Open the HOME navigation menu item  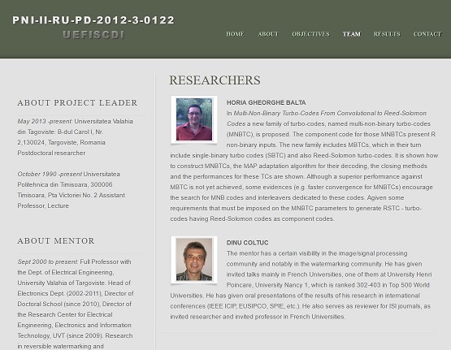[x=235, y=34]
